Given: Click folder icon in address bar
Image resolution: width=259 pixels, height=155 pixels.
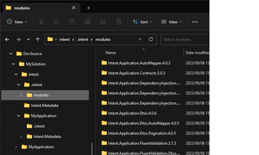Looking at the screenshot, I should 50,39.
